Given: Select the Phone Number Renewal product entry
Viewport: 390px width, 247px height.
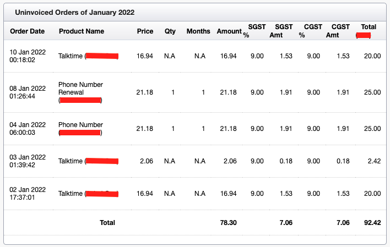Looking at the screenshot, I should click(80, 89).
